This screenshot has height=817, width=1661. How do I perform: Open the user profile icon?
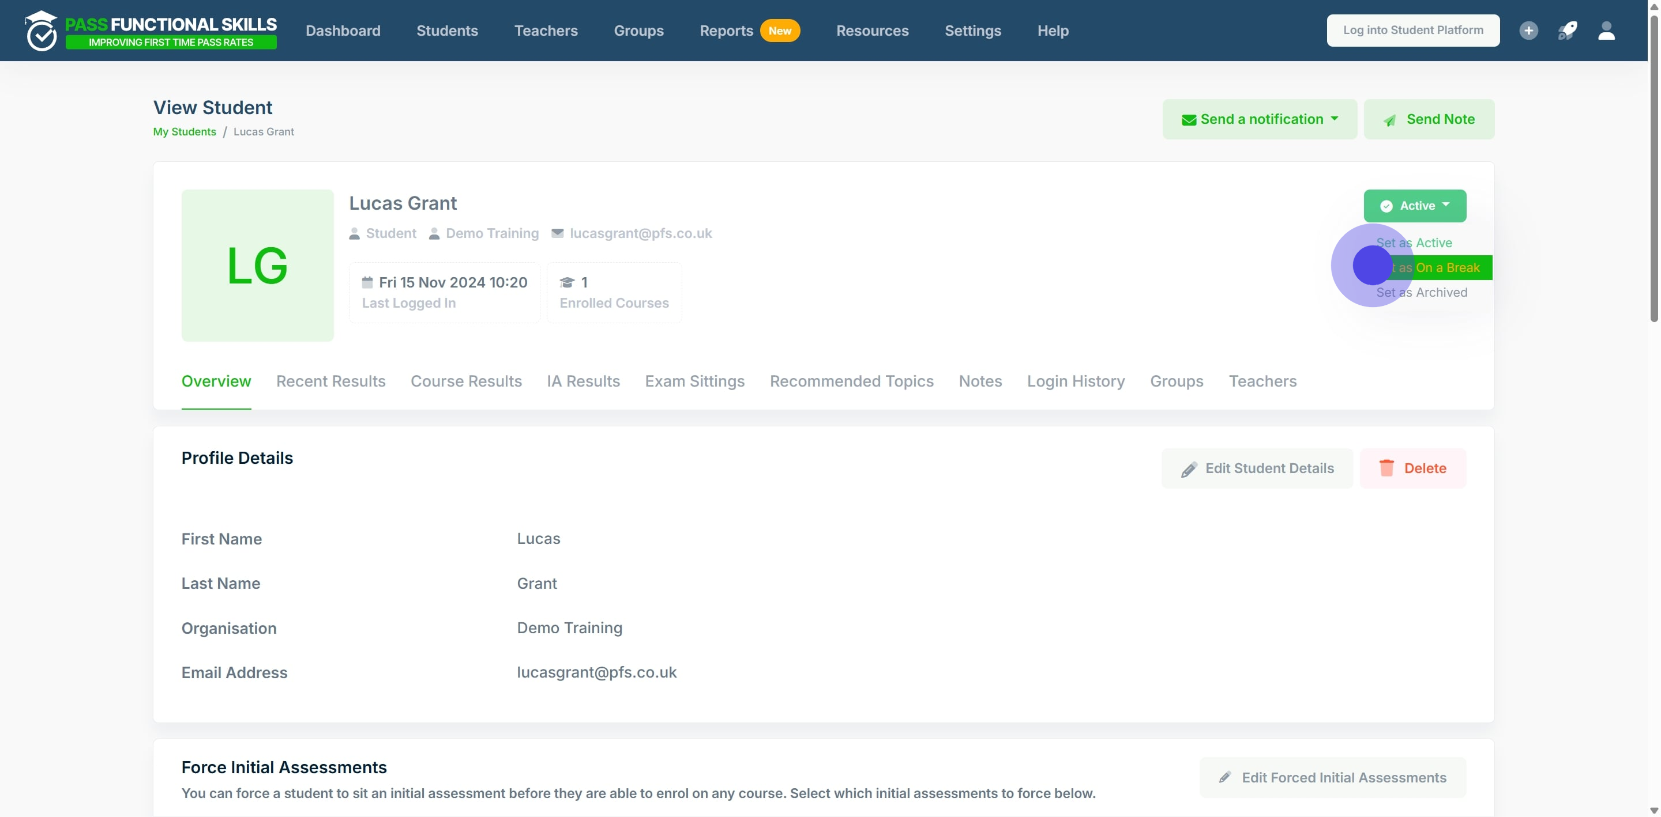(x=1606, y=31)
